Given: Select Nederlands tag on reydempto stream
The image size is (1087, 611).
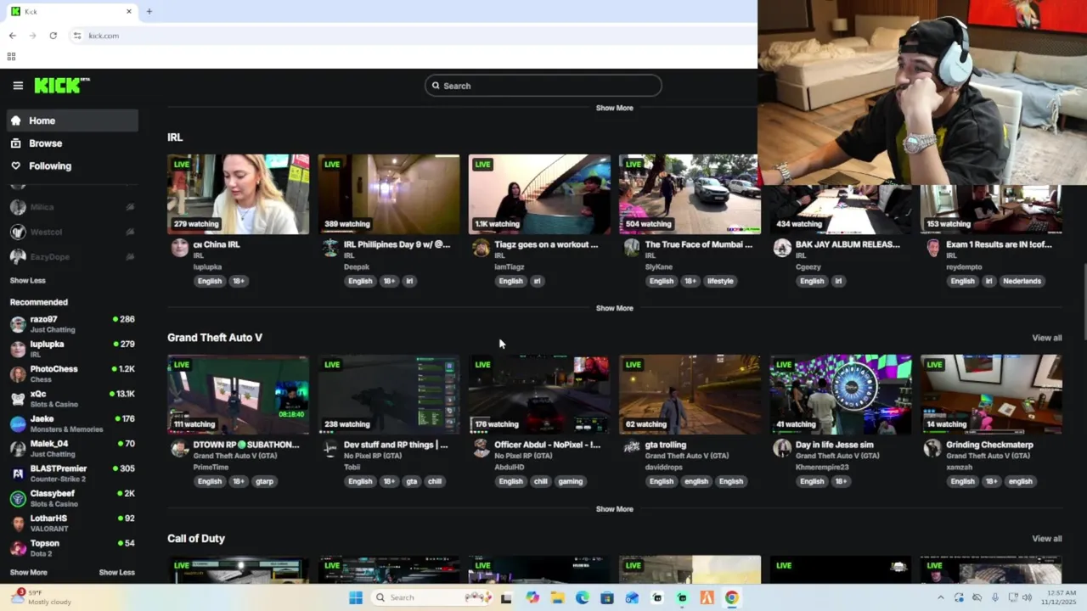Looking at the screenshot, I should tap(1022, 281).
